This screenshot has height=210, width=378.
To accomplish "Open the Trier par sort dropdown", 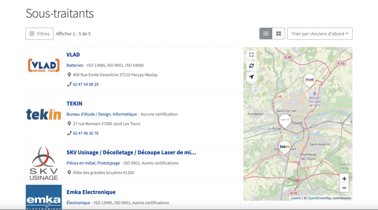I will (x=320, y=34).
